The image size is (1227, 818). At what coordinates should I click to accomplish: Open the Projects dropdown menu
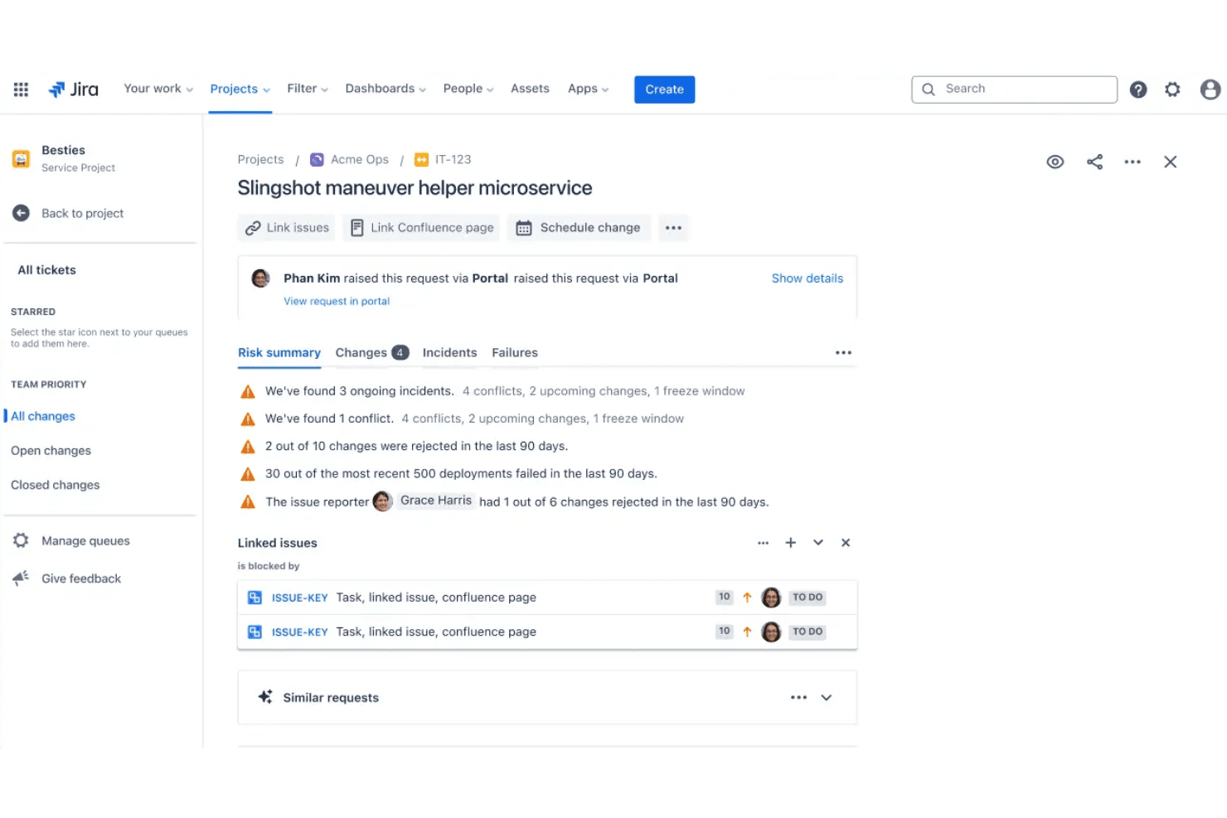tap(240, 89)
